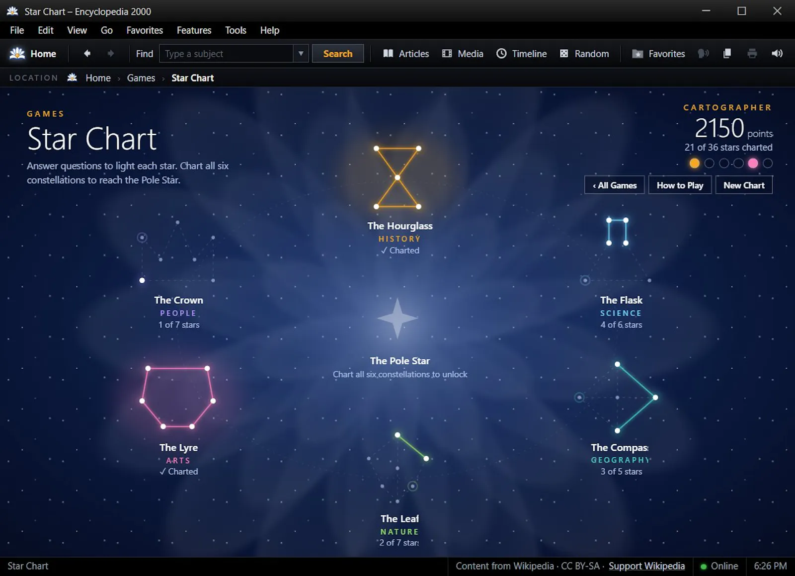Click the read-aloud speech icon

pyautogui.click(x=703, y=54)
